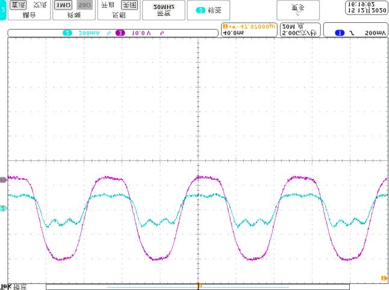Viewport: 389px width, 290px height.
Task: Set coupling to DC (直流)
Action: (x=19, y=5)
